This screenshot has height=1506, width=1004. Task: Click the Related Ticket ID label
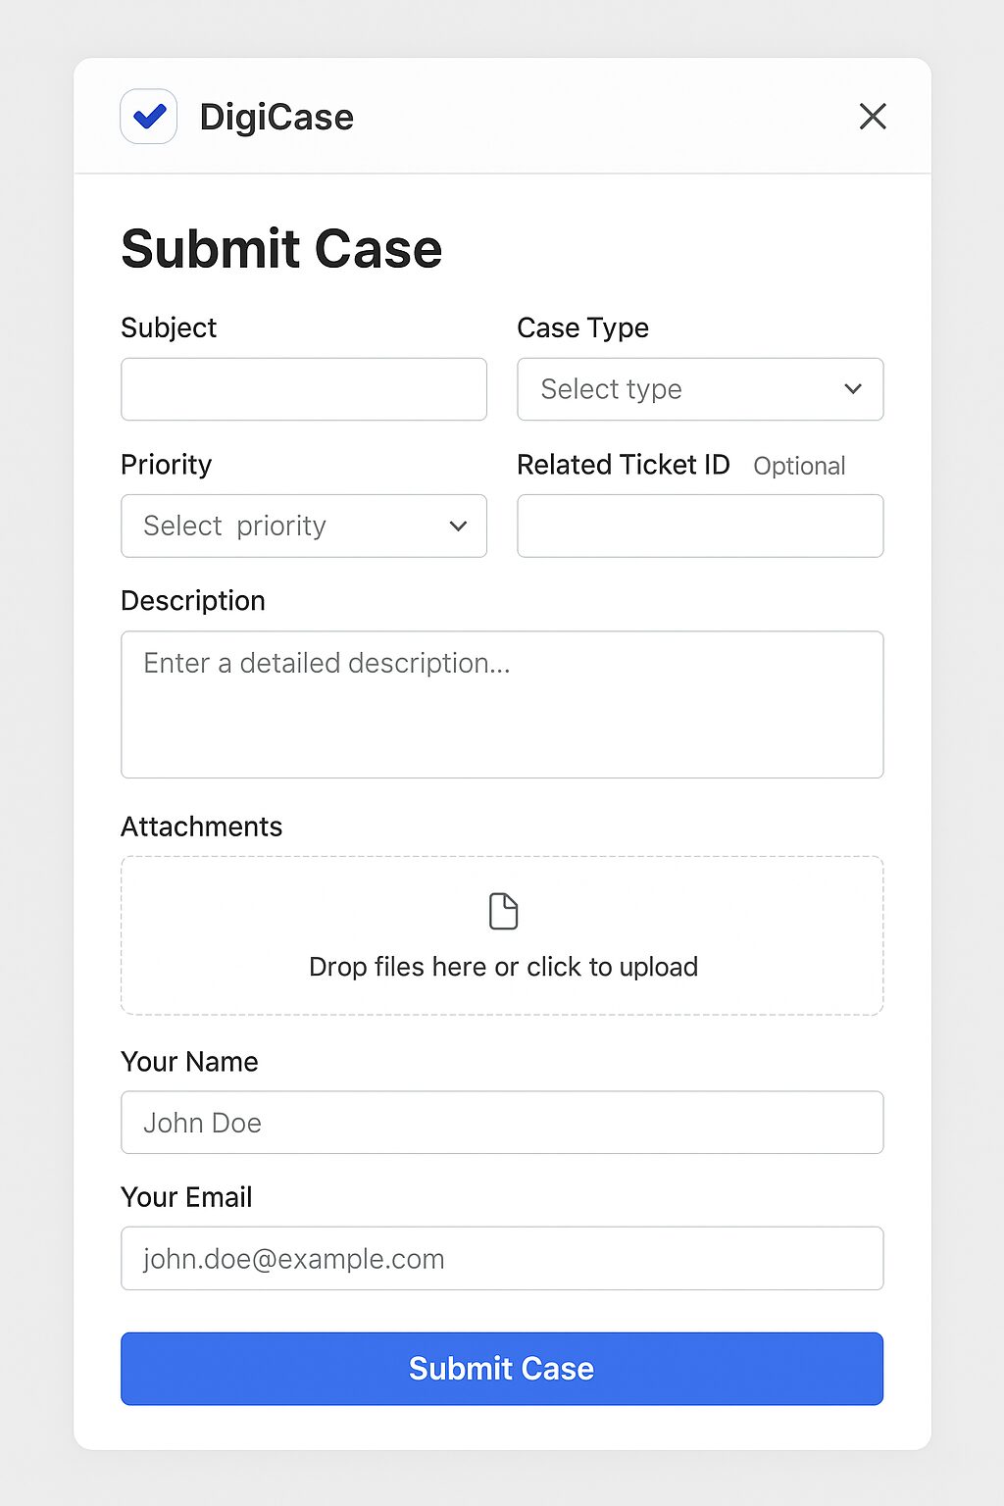click(x=624, y=465)
